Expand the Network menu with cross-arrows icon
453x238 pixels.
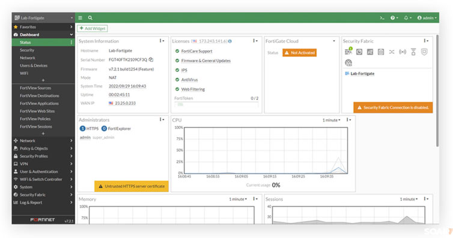[43, 141]
